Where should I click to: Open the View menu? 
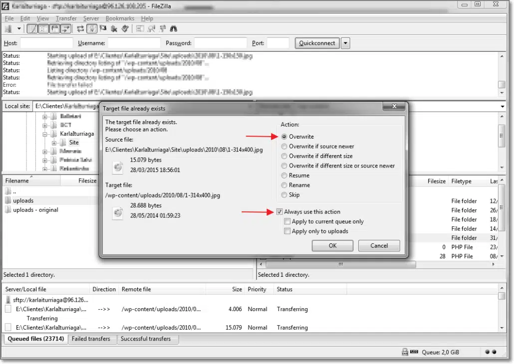click(42, 18)
